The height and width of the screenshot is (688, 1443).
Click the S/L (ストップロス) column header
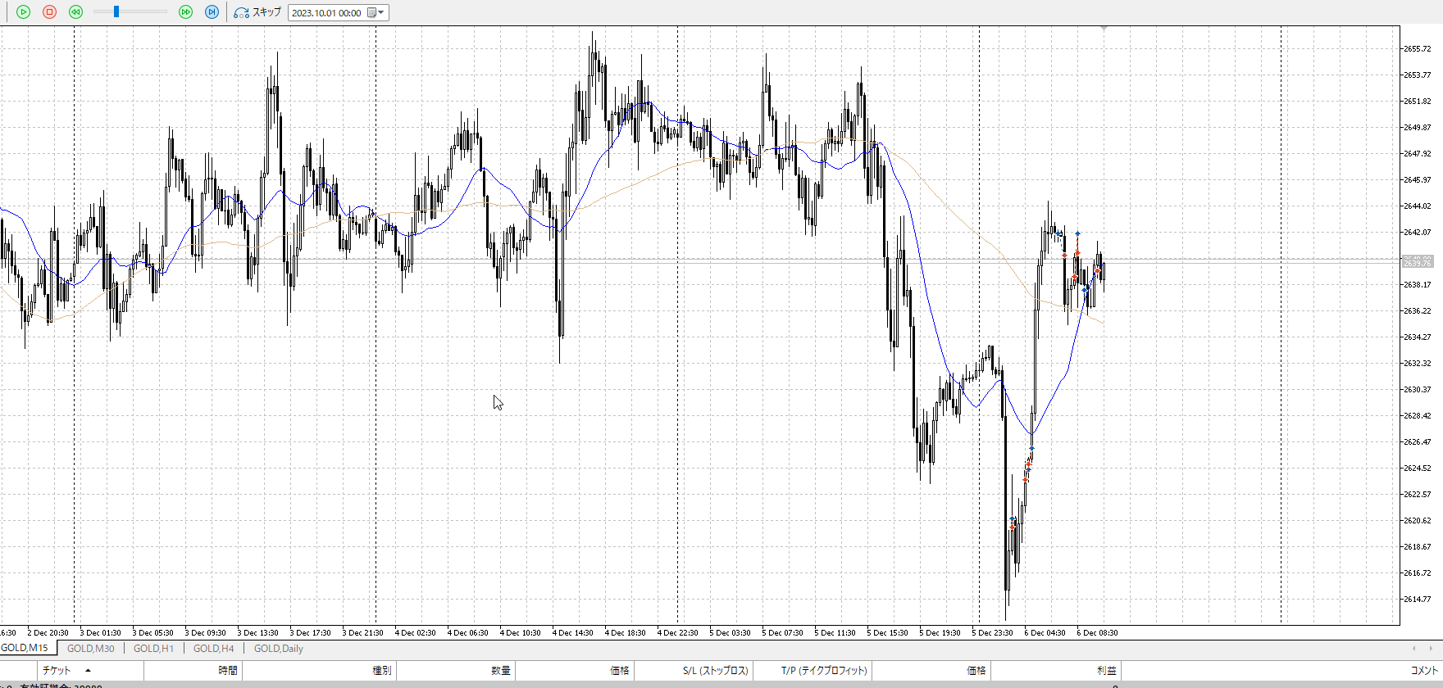coord(715,671)
